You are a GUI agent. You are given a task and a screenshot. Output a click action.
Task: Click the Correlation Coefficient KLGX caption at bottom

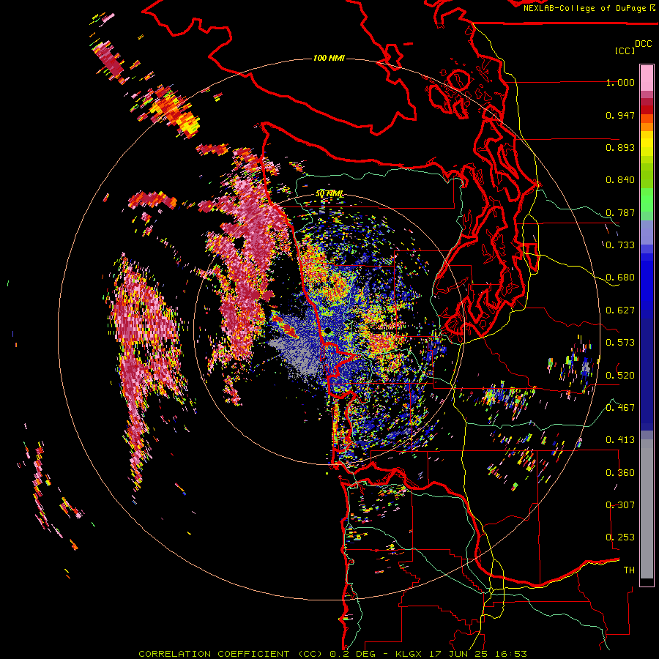point(332,654)
